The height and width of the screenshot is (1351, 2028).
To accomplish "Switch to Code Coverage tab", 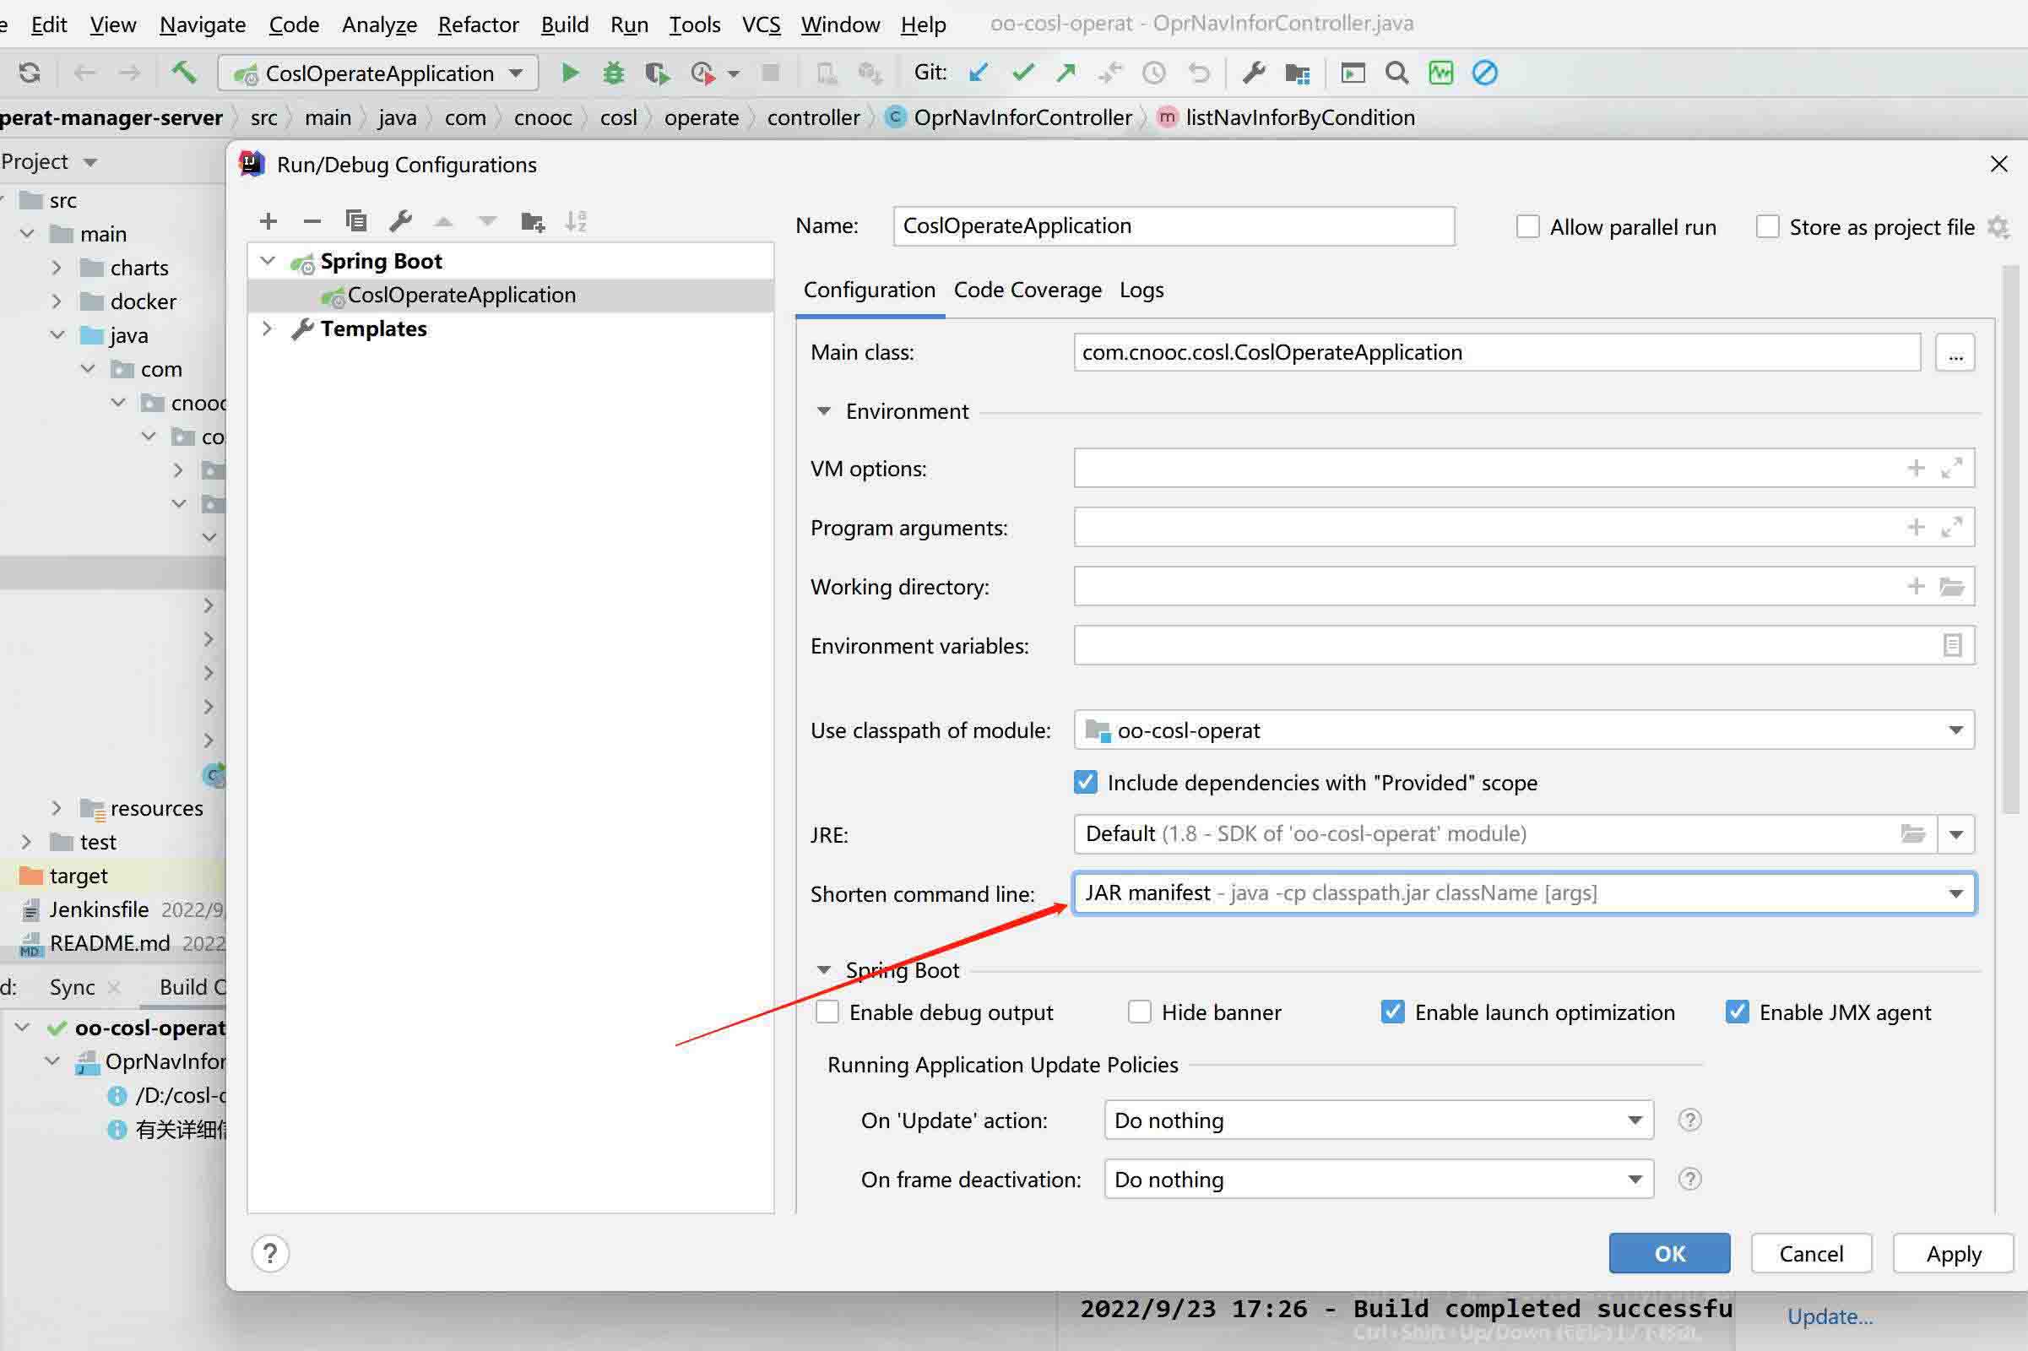I will (x=1027, y=290).
